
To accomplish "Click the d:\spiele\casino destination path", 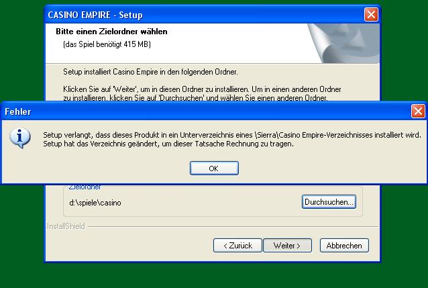I will point(95,202).
